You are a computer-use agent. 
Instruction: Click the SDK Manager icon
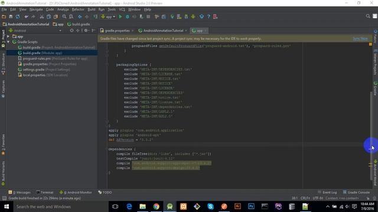[x=186, y=16]
